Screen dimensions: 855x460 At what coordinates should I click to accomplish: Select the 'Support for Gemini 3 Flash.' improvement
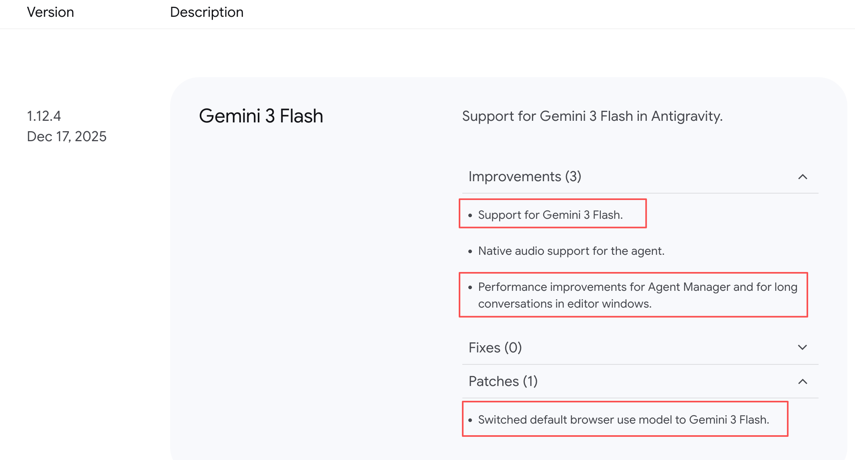click(550, 215)
